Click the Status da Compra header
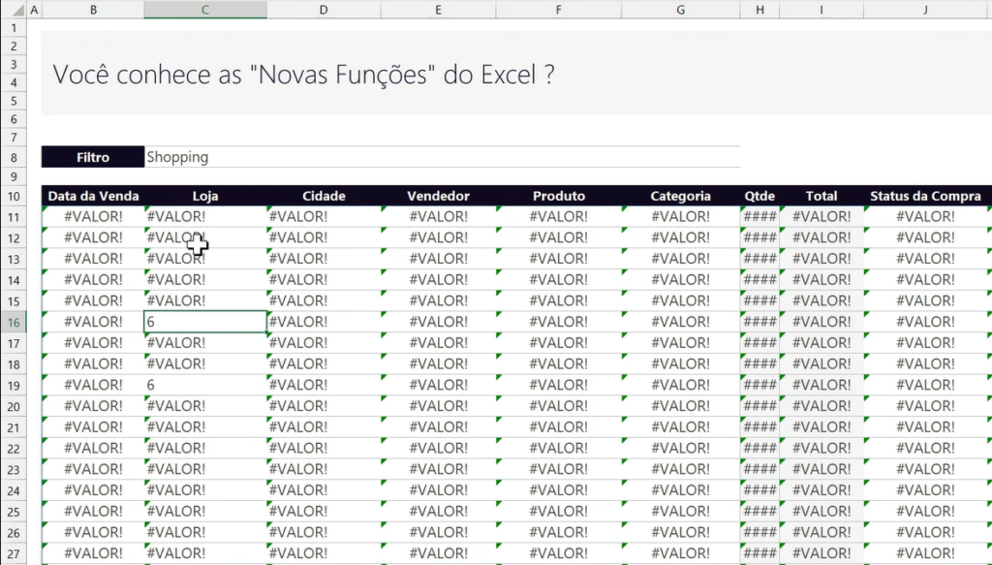992x565 pixels. 925,196
